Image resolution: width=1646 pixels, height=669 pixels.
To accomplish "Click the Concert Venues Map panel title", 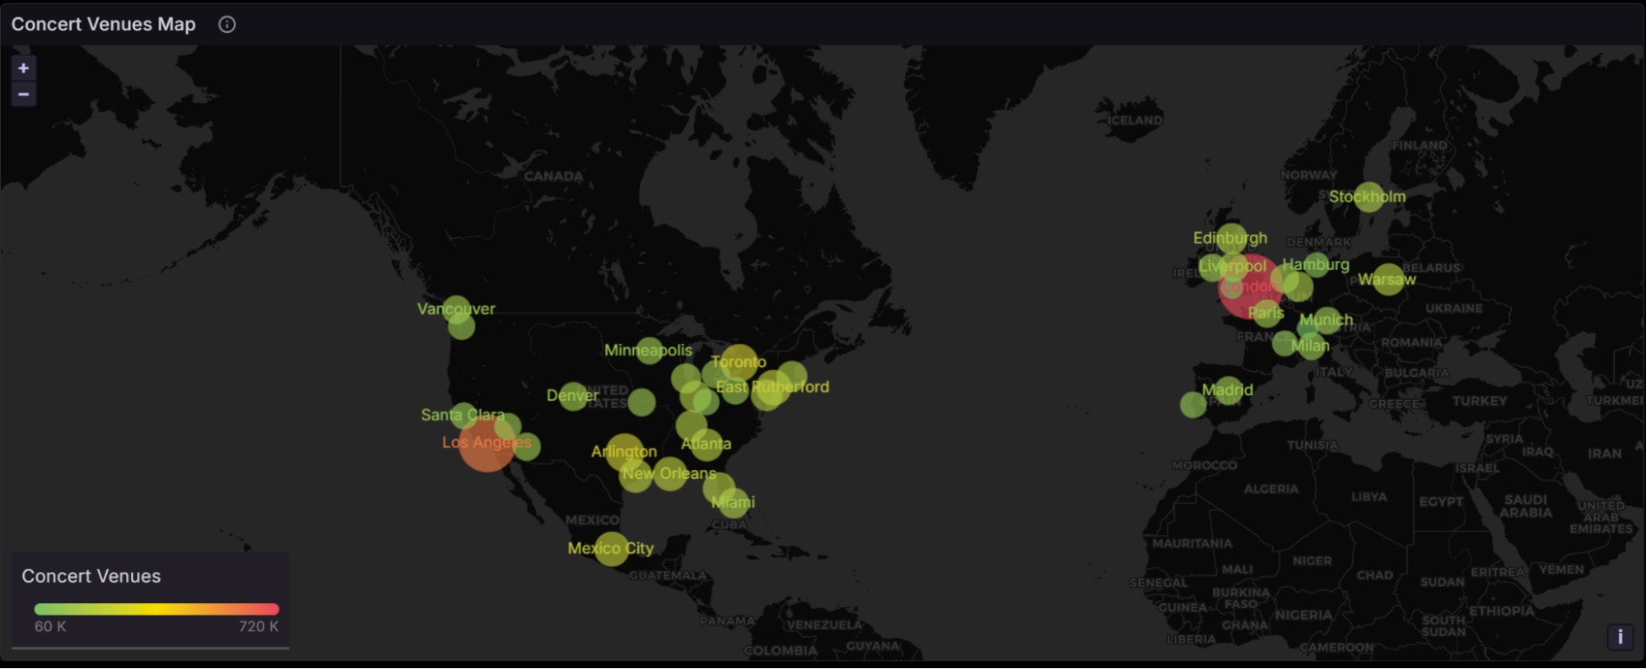I will 104,25.
